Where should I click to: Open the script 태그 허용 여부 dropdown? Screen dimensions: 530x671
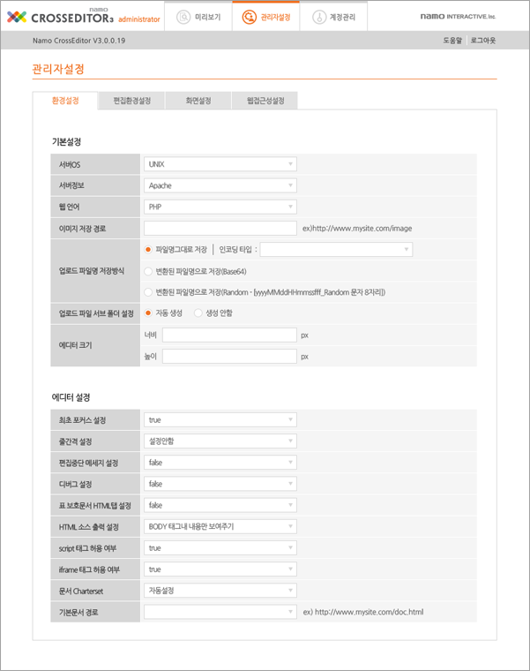point(220,548)
